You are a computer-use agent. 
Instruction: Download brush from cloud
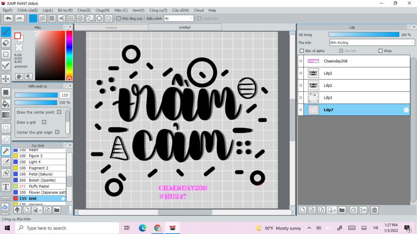coord(17,210)
